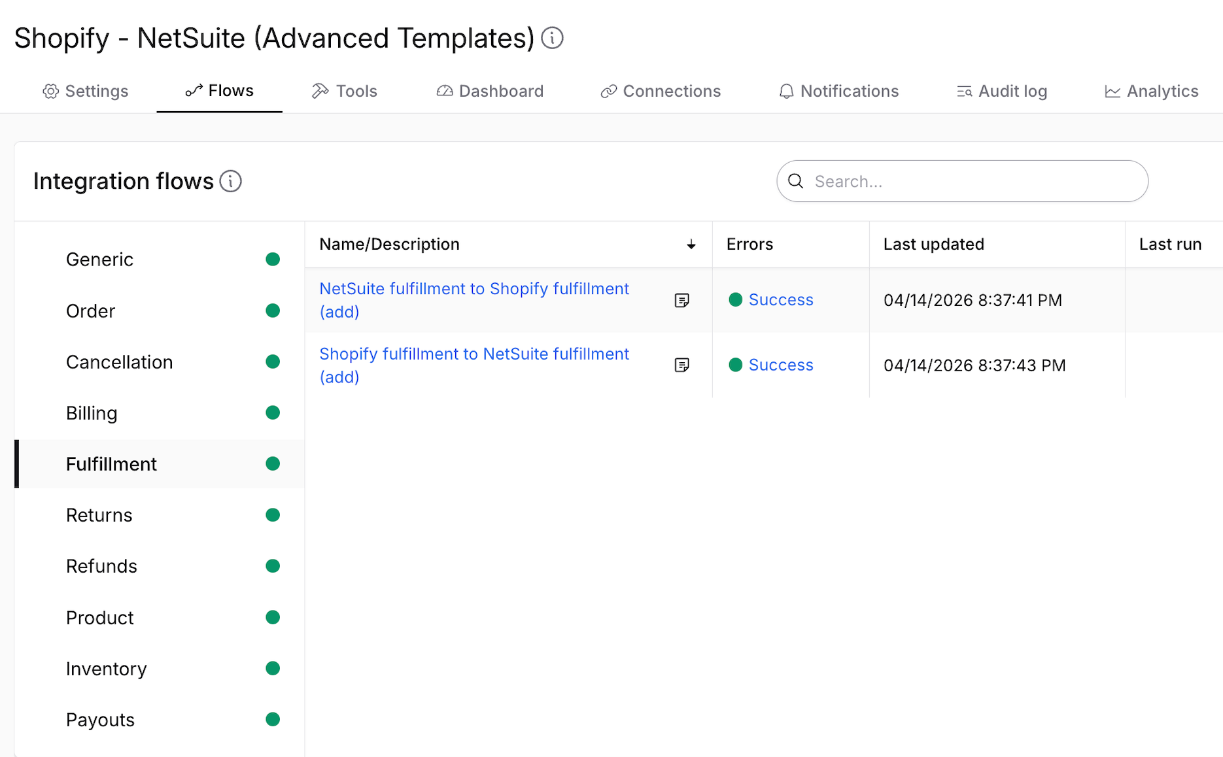
Task: Click the green status dot beside Generic
Action: click(273, 260)
